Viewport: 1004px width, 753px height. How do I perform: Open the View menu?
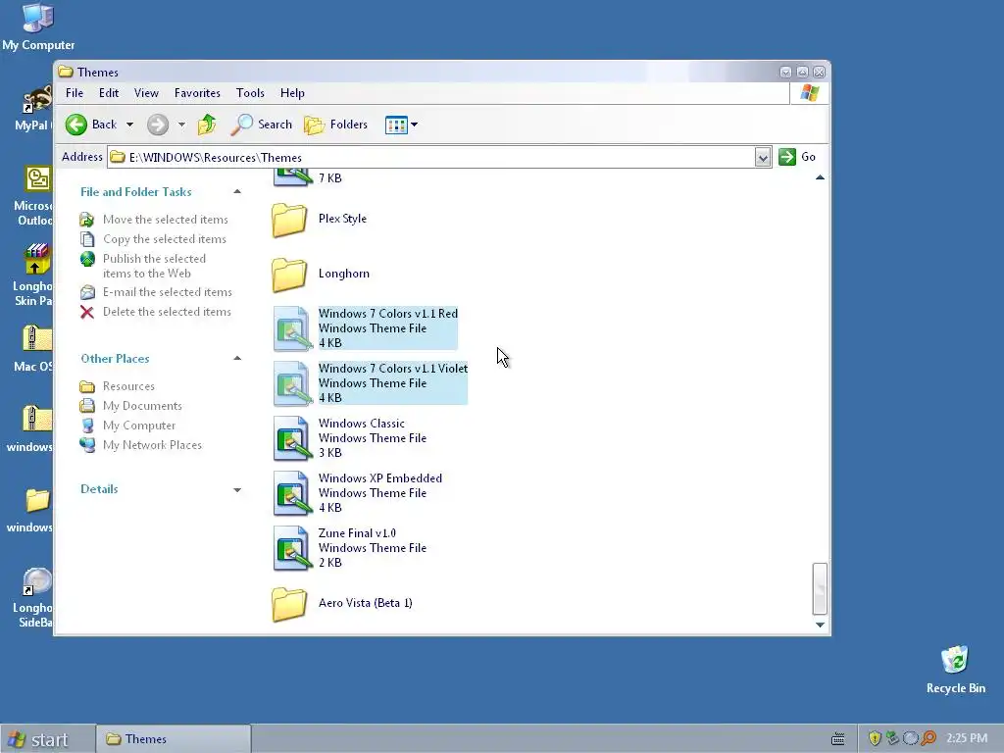tap(146, 93)
